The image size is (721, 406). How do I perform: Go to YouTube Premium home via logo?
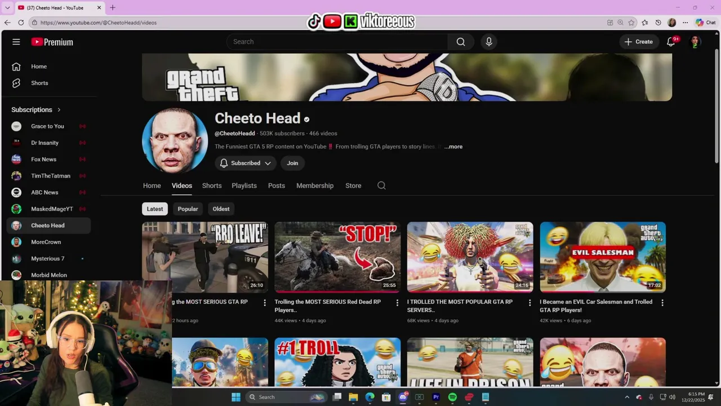(x=52, y=42)
